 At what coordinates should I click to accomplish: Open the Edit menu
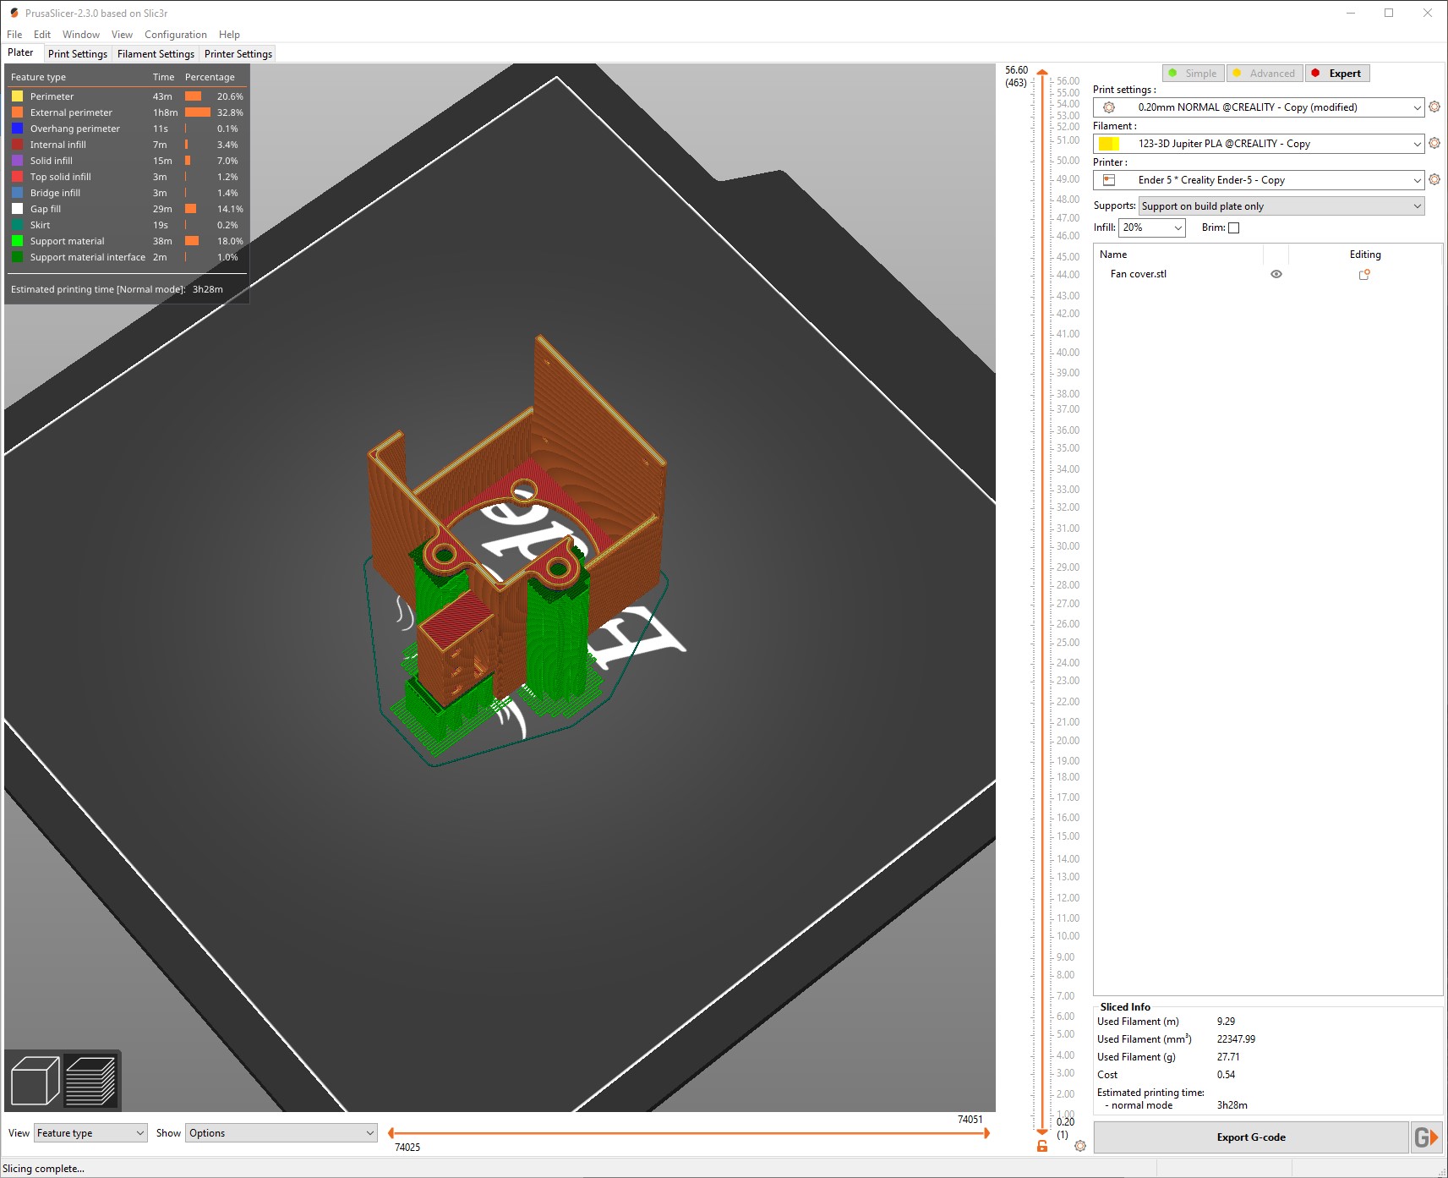coord(42,35)
